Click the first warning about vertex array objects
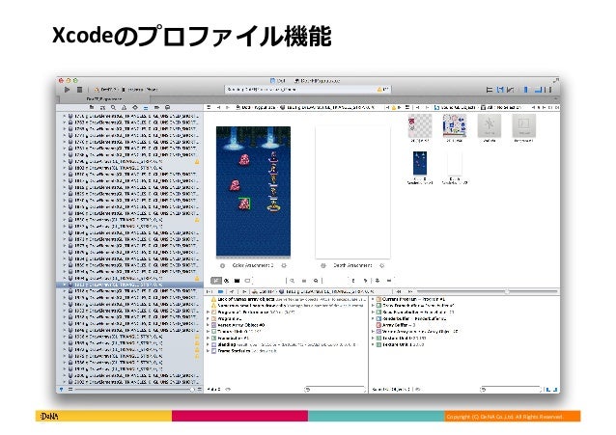Viewport: 616px width, 435px height. (289, 299)
